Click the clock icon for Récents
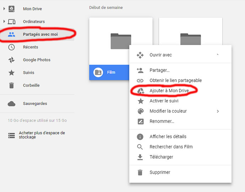 pyautogui.click(x=11, y=47)
